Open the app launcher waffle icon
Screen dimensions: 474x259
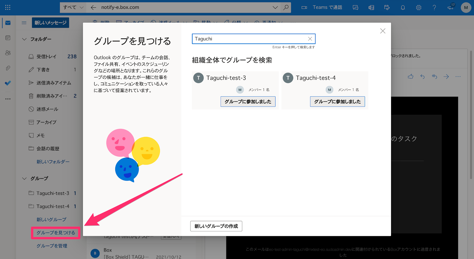click(x=8, y=7)
